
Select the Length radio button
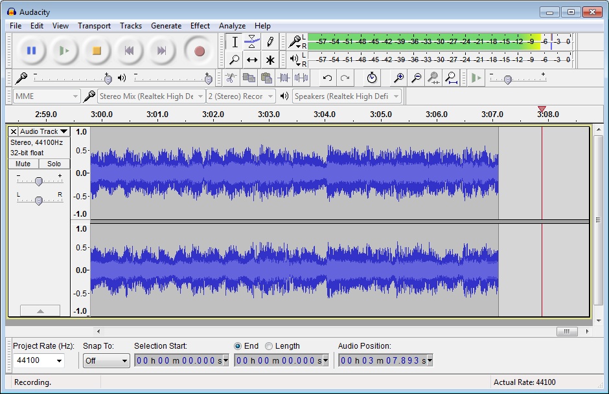pyautogui.click(x=269, y=346)
